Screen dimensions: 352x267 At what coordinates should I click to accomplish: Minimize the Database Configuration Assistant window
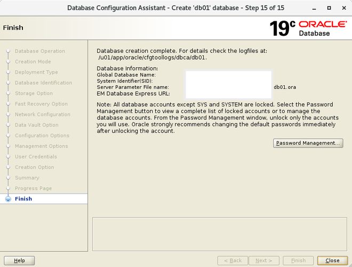[x=314, y=9]
